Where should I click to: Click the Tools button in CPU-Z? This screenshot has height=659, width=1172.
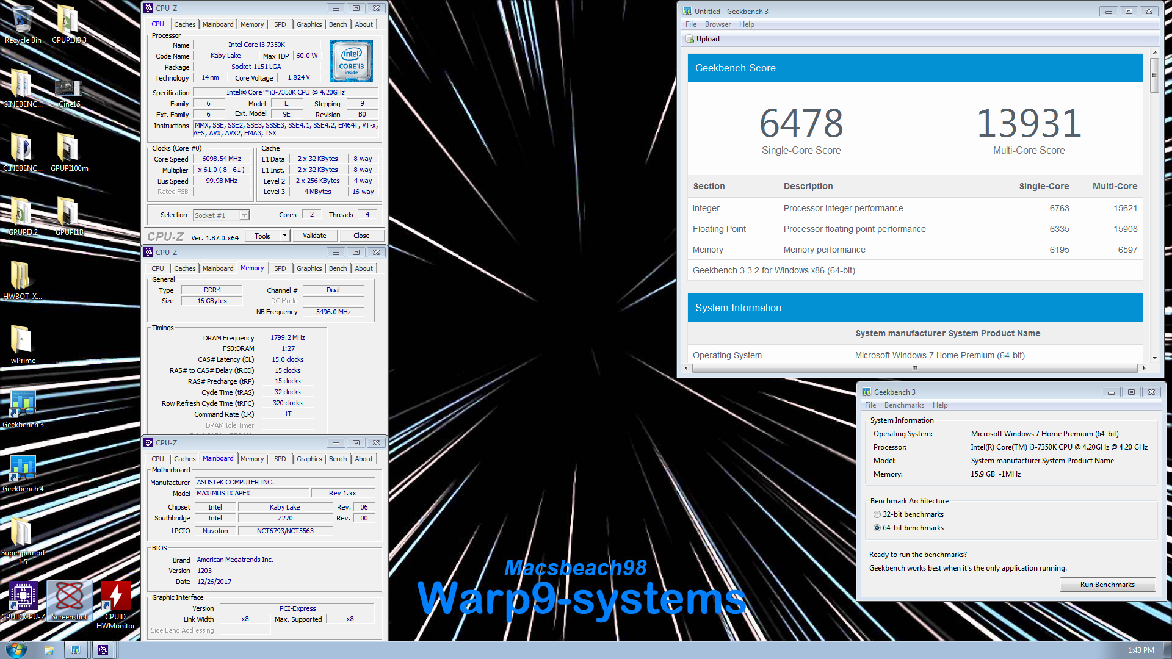(x=262, y=236)
